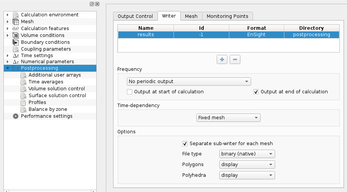Click the Calculation features phi-psi icon
The width and height of the screenshot is (347, 192).
coord(16,29)
